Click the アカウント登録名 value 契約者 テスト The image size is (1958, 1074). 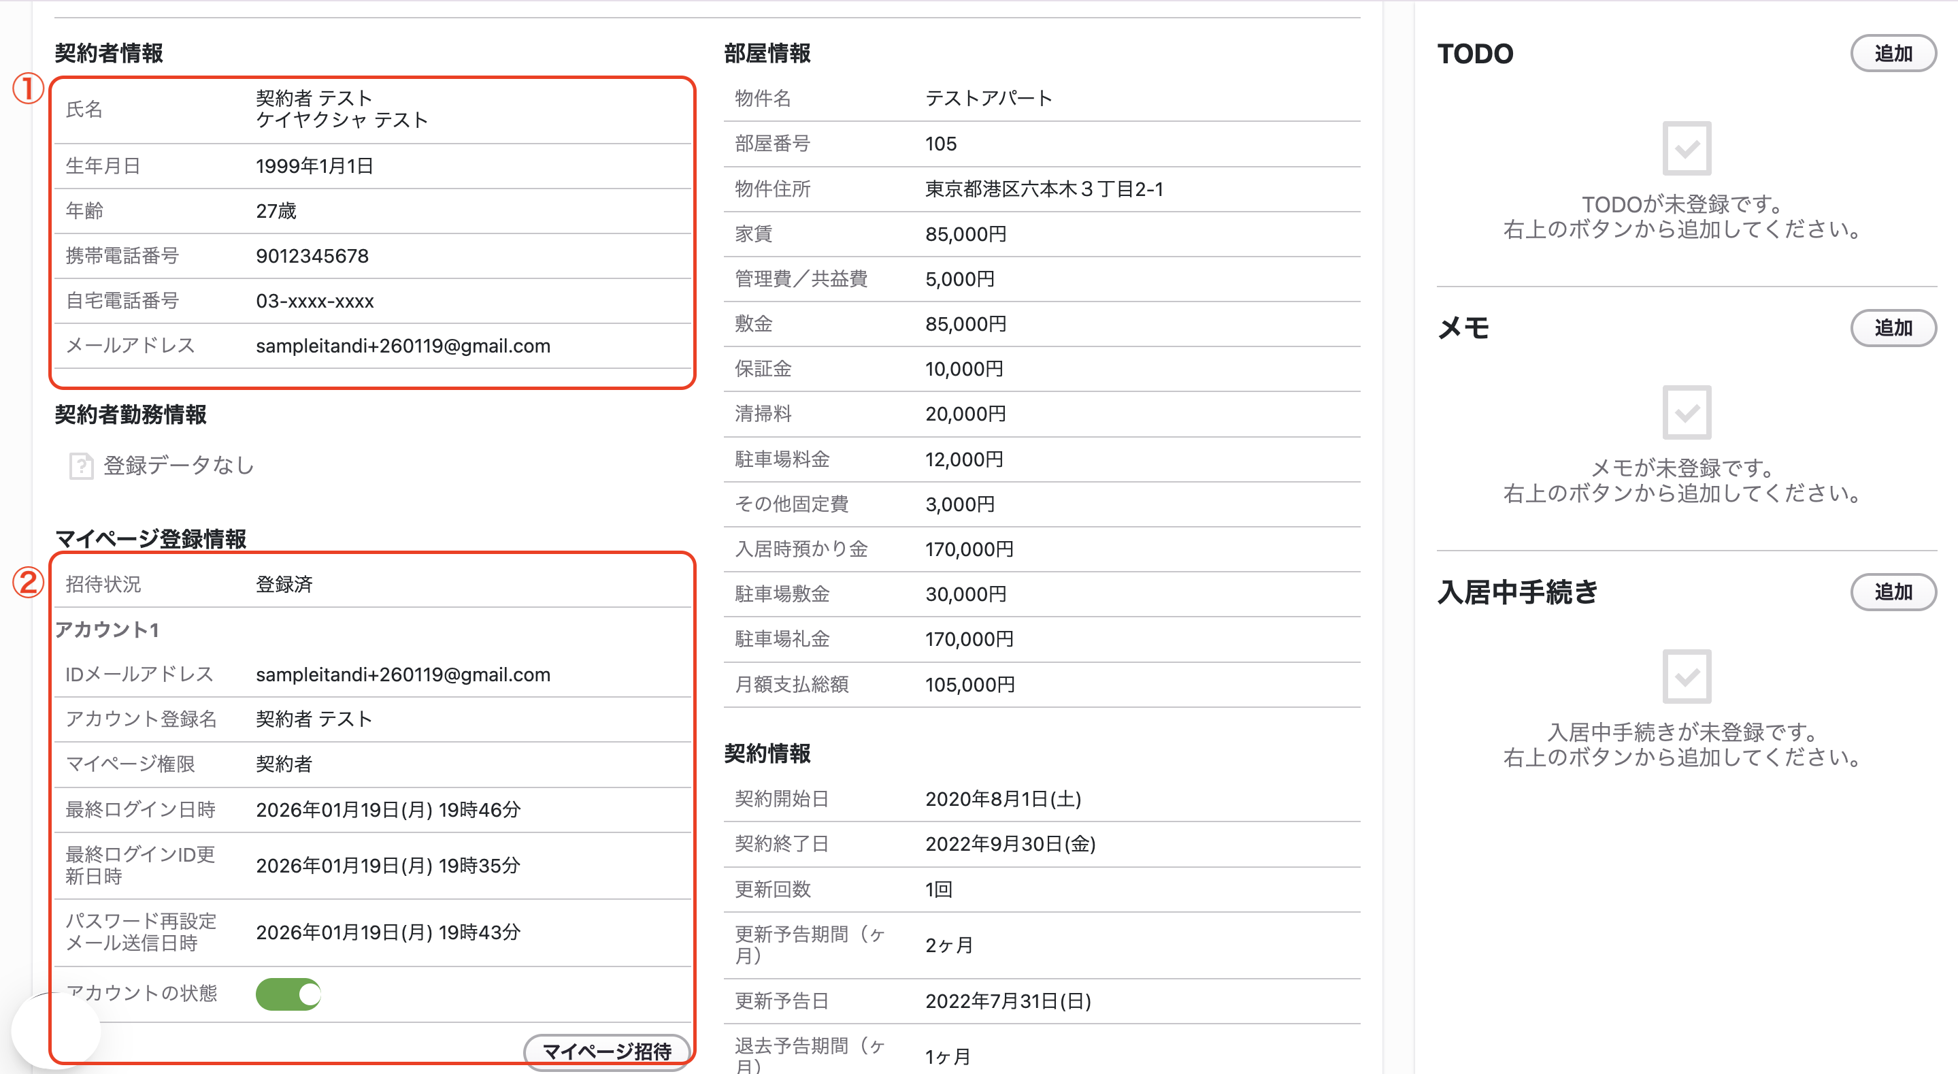click(x=314, y=719)
